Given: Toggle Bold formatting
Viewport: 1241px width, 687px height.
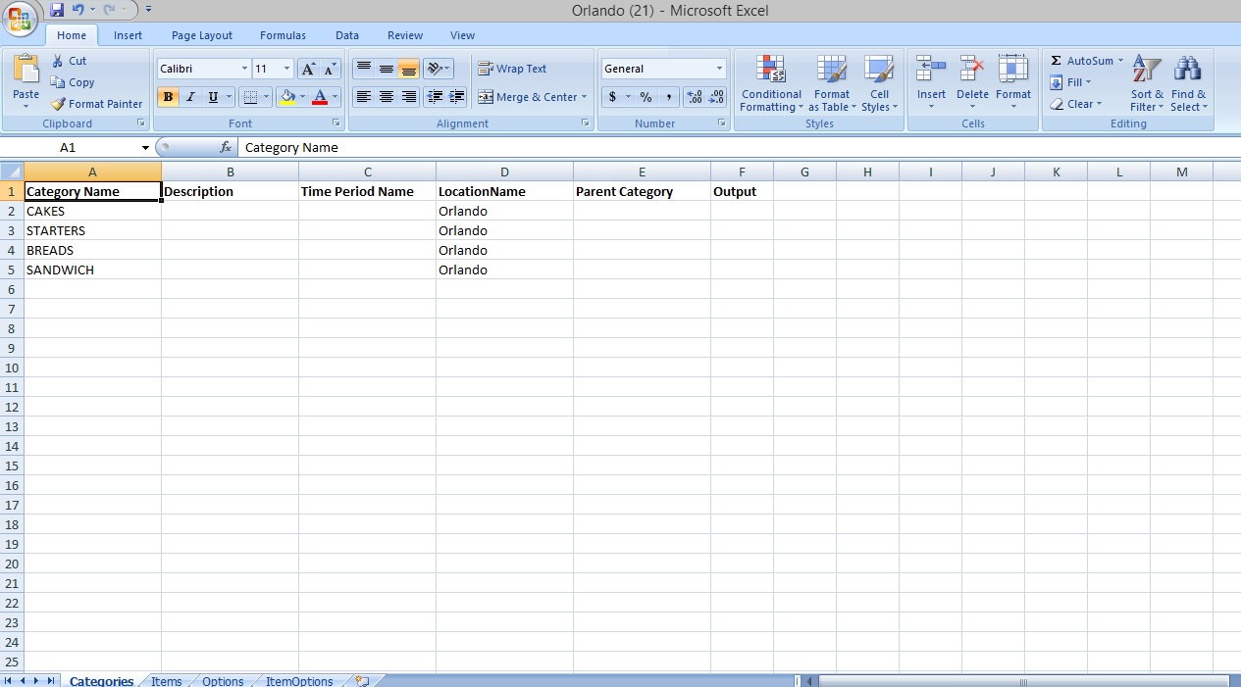Looking at the screenshot, I should click(x=168, y=97).
